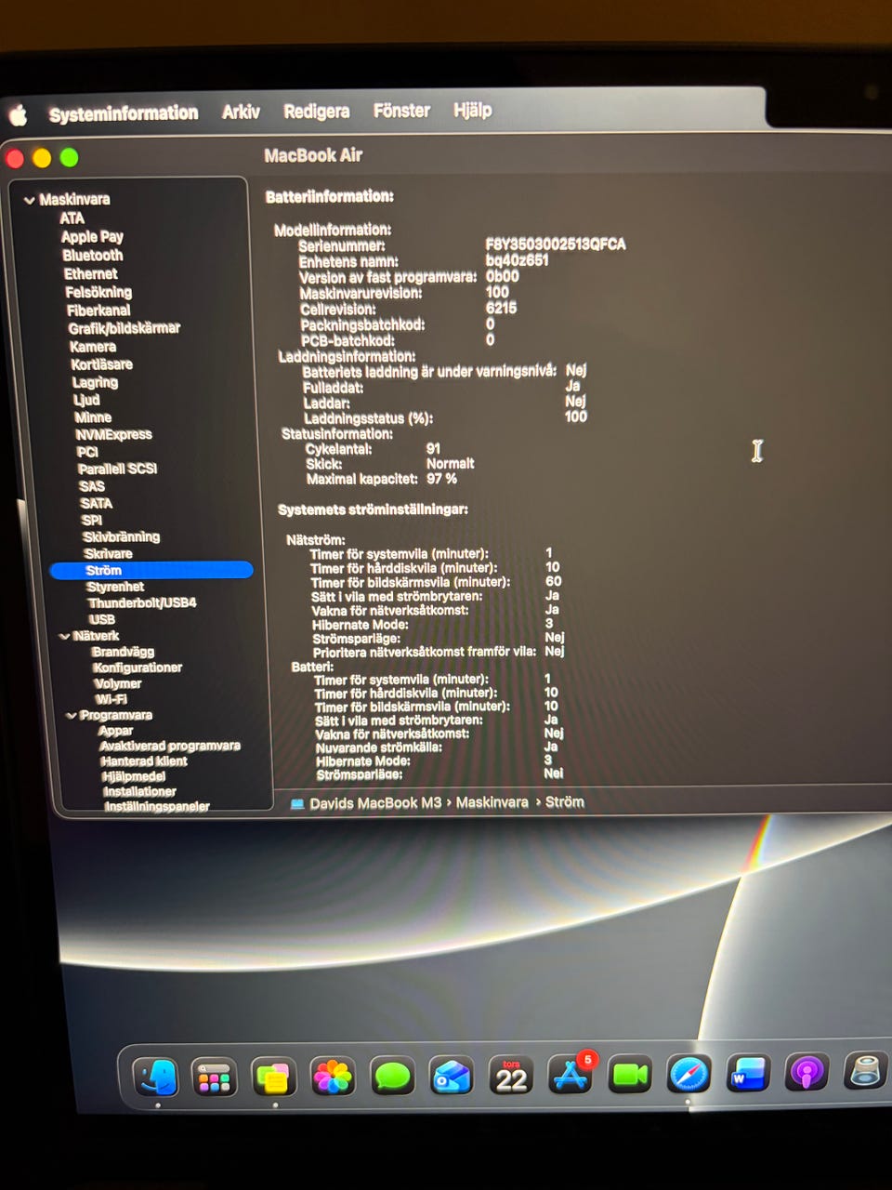Collapse the Nätverk section

tap(64, 636)
